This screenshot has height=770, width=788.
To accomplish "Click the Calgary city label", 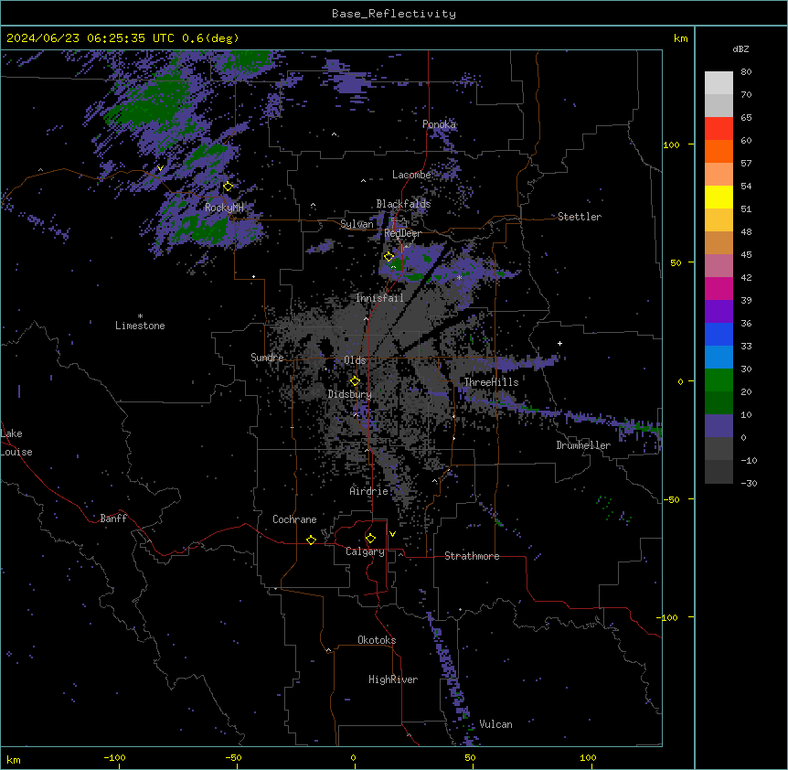I will [365, 551].
